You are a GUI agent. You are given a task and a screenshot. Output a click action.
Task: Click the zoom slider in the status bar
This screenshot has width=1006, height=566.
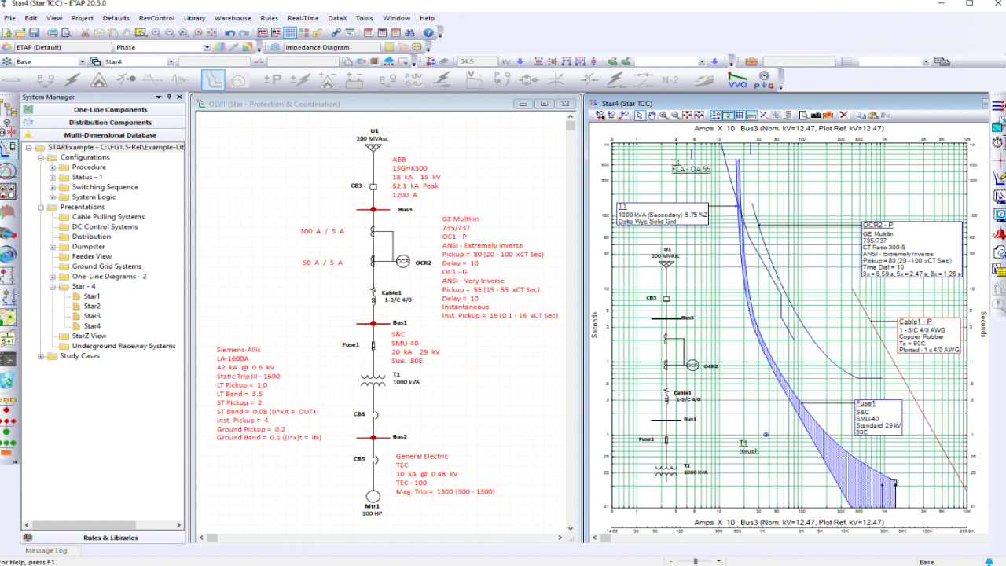point(696,561)
